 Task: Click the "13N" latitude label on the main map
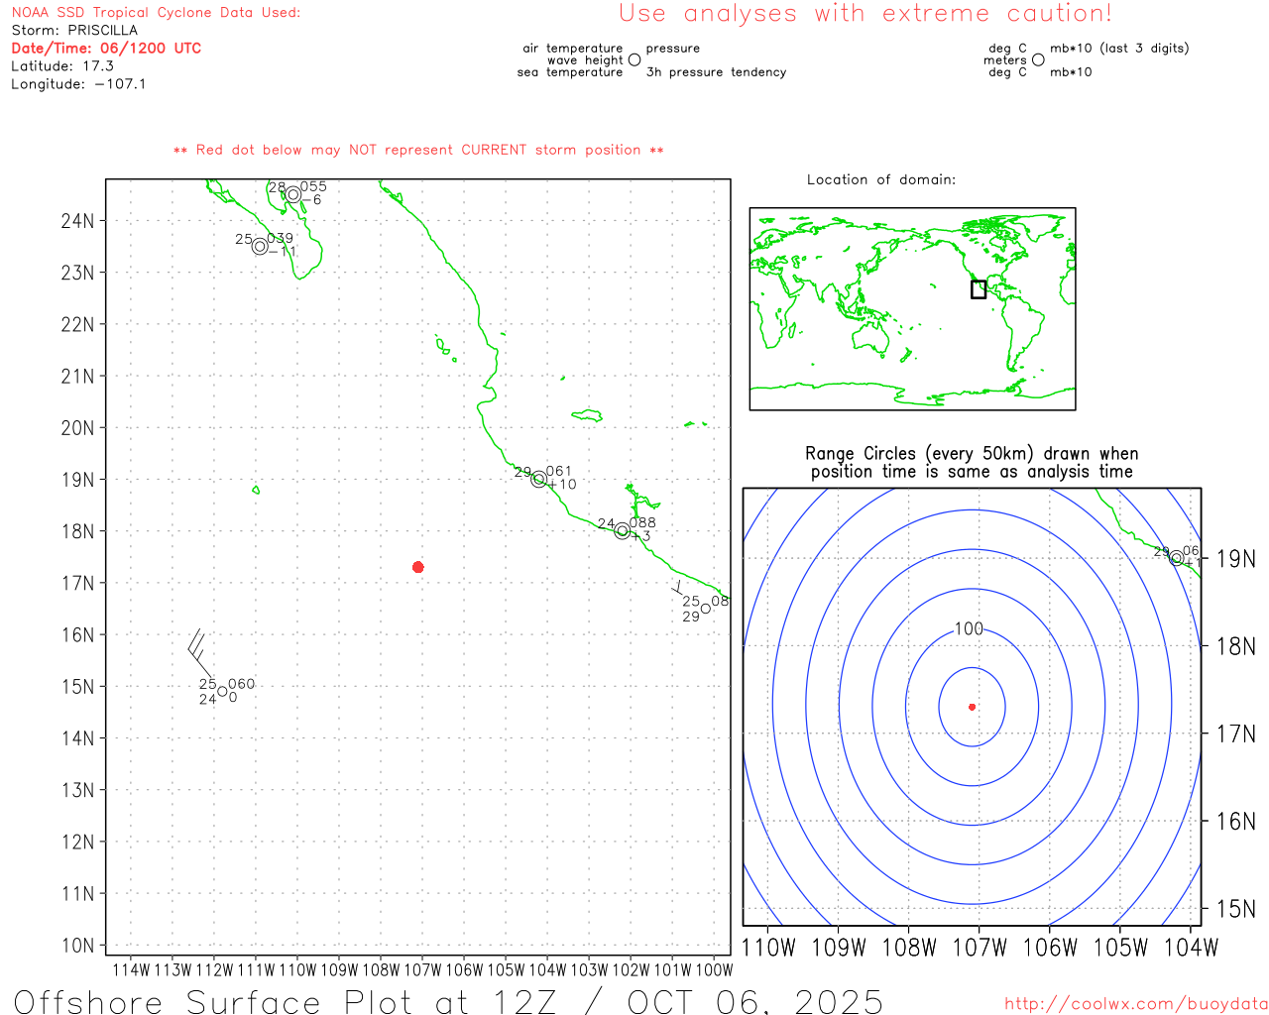point(77,790)
